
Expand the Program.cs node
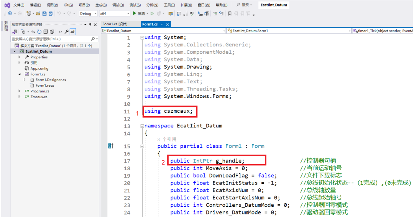tap(20, 91)
